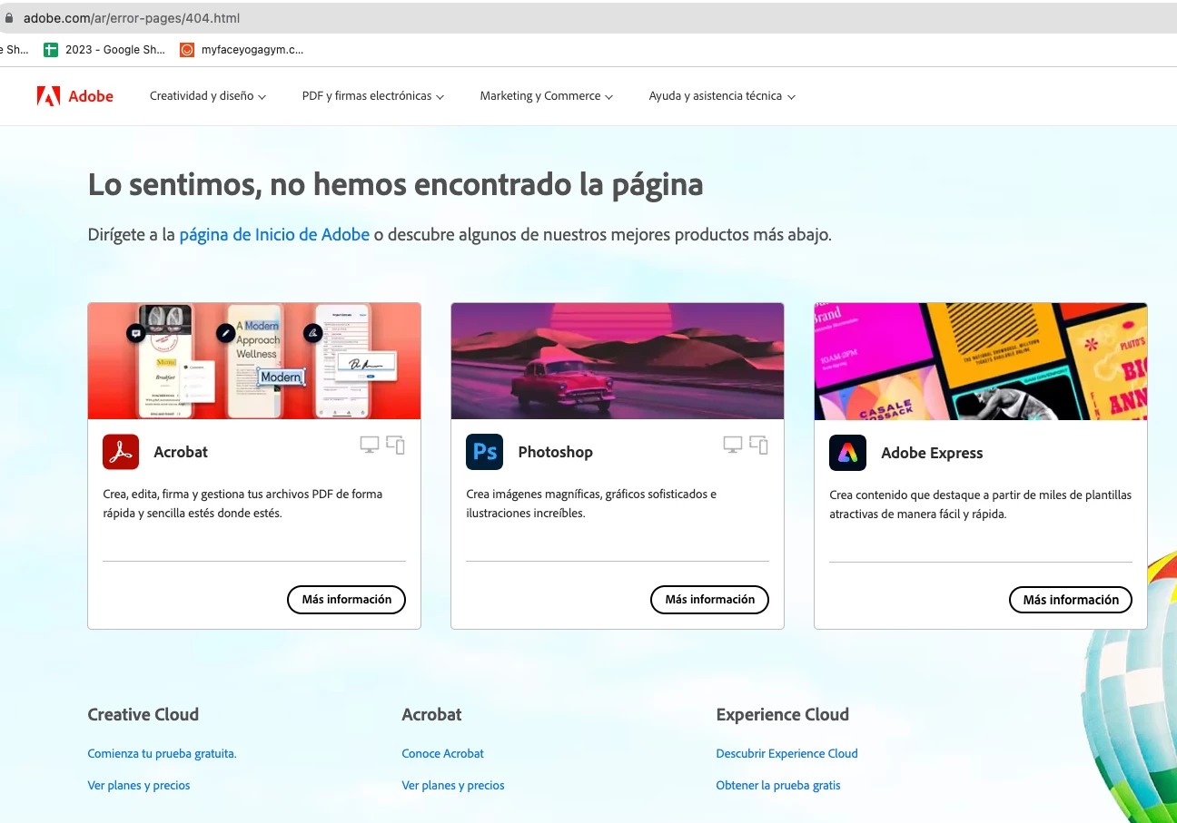The image size is (1177, 823).
Task: Click the Acrobat footer heading
Action: (431, 714)
